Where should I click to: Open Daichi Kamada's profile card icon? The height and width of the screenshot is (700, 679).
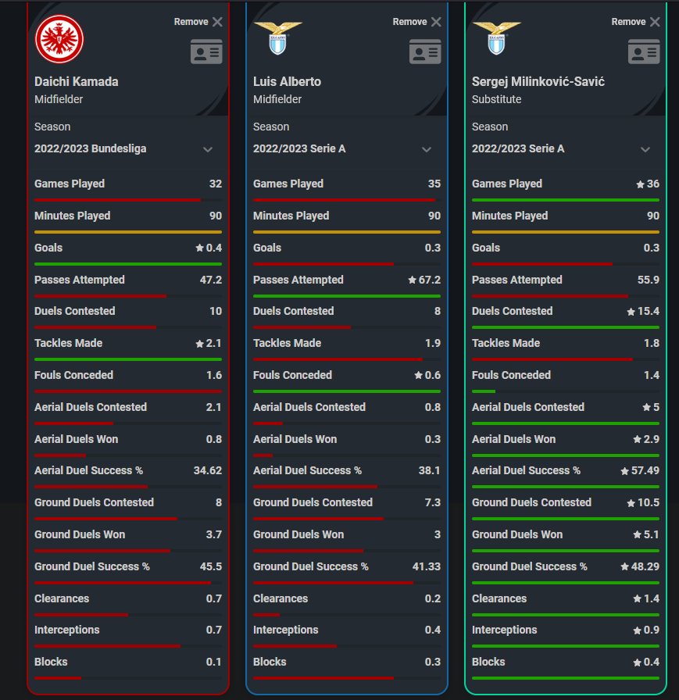[x=206, y=52]
